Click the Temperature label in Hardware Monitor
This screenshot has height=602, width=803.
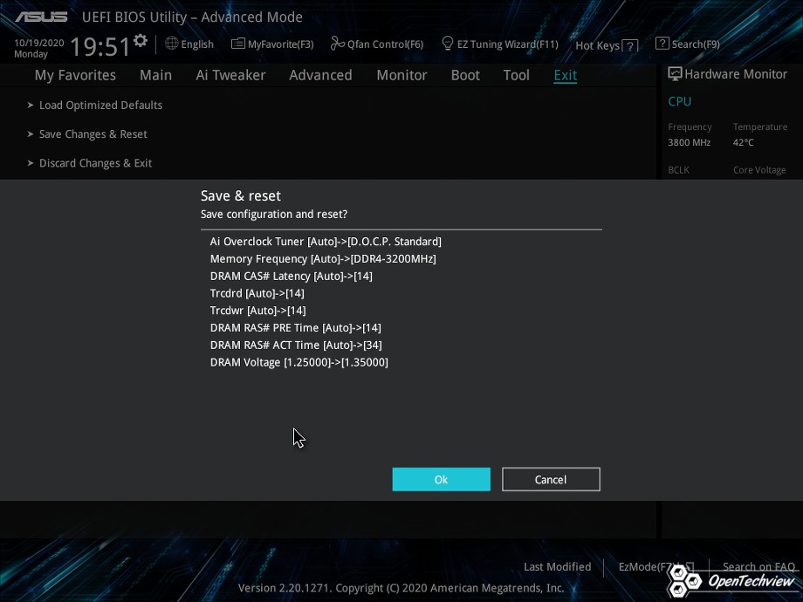(760, 127)
